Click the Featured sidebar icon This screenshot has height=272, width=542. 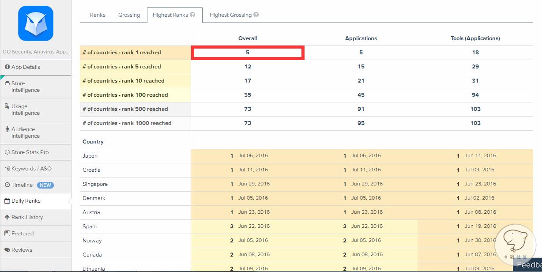tap(7, 234)
